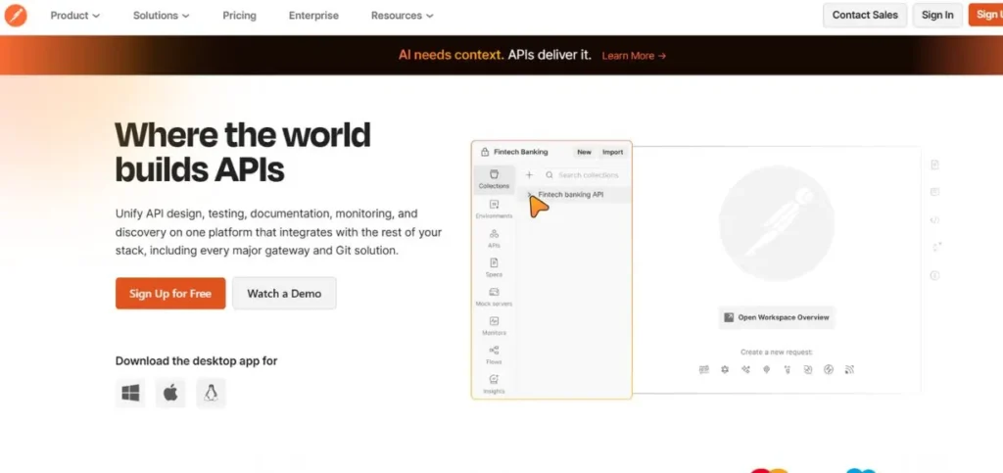Click the New button in workspace panel
The image size is (1003, 473).
(x=584, y=152)
